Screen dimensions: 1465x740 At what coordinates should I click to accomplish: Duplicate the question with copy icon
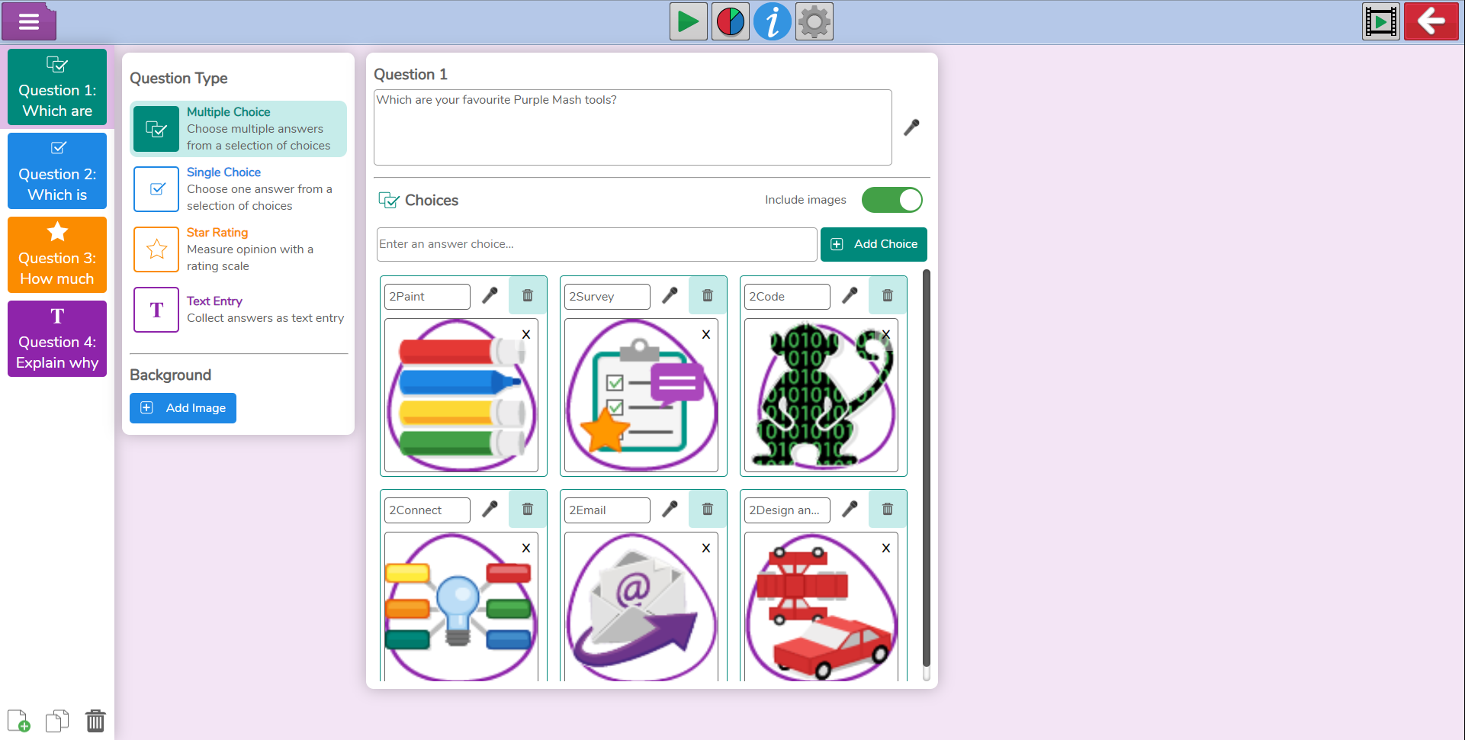click(x=57, y=720)
